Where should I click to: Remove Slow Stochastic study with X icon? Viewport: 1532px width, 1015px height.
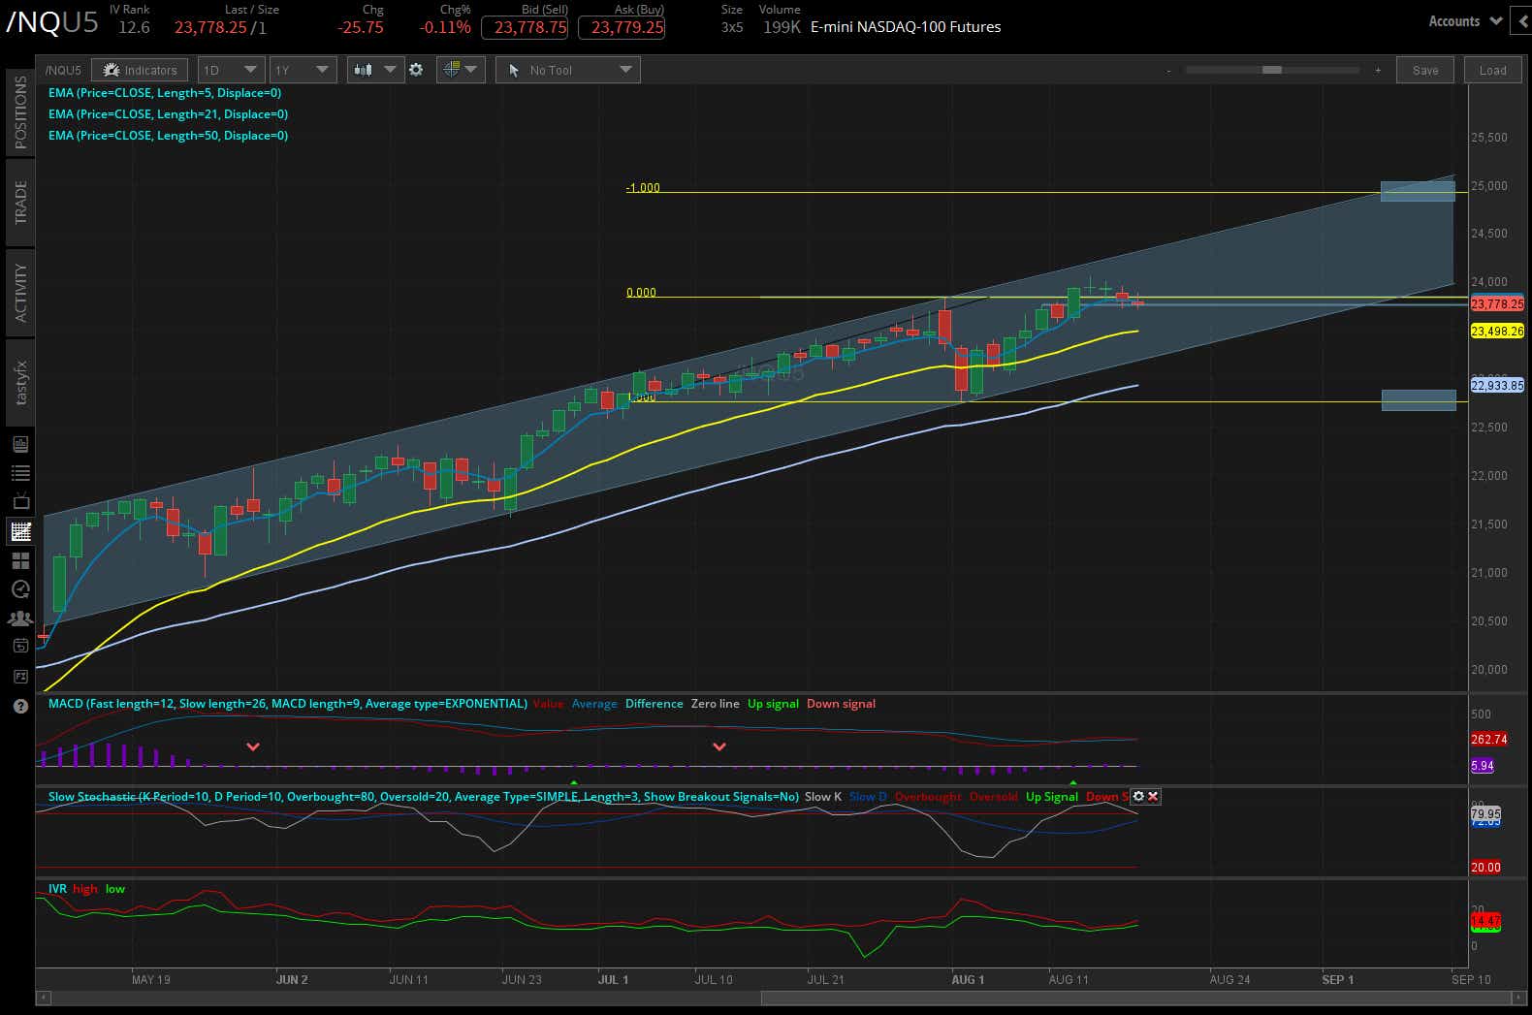tap(1153, 797)
